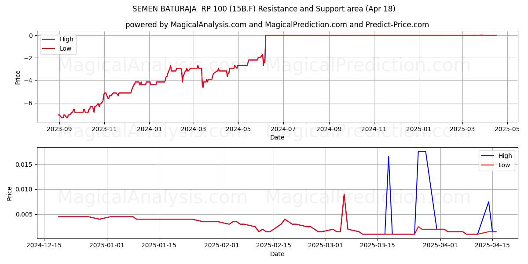Click the '2025-03-15' date tick label
Image resolution: width=528 pixels, height=264 pixels.
[378, 246]
